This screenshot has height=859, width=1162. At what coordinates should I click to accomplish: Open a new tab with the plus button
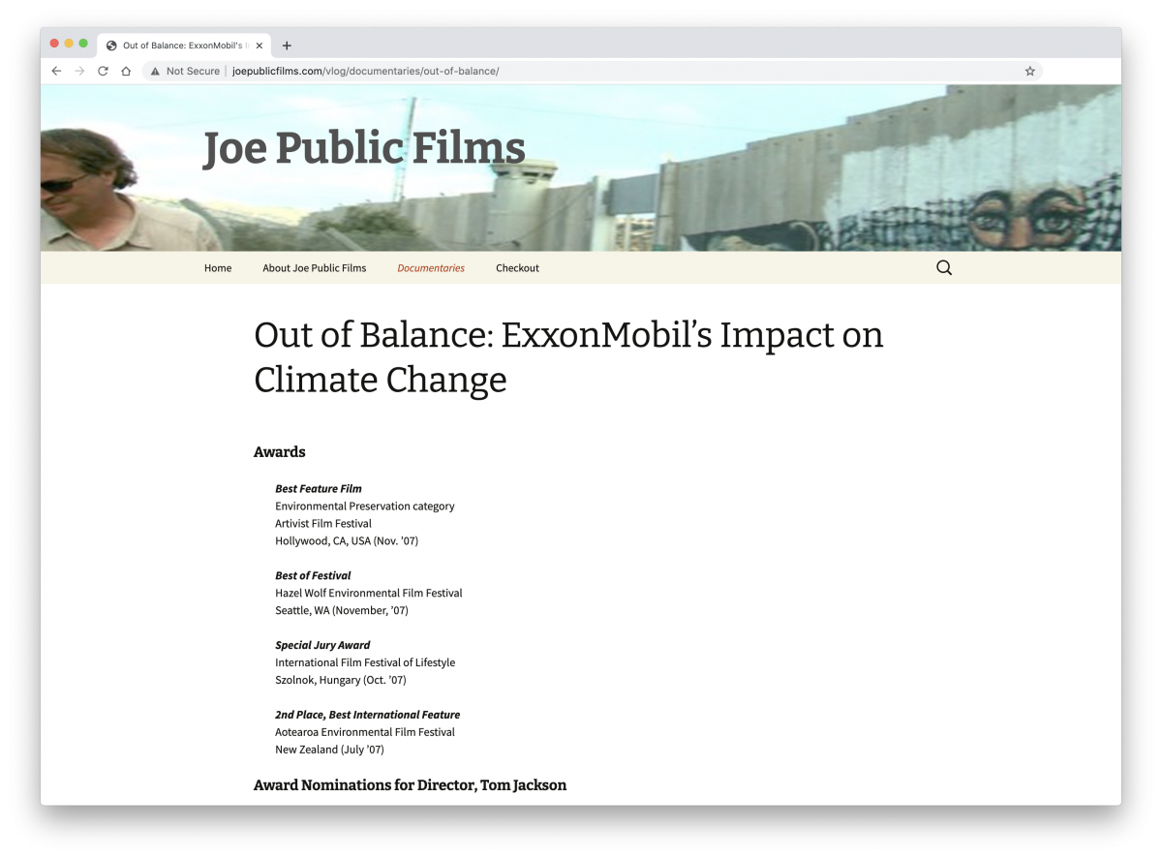(x=287, y=46)
